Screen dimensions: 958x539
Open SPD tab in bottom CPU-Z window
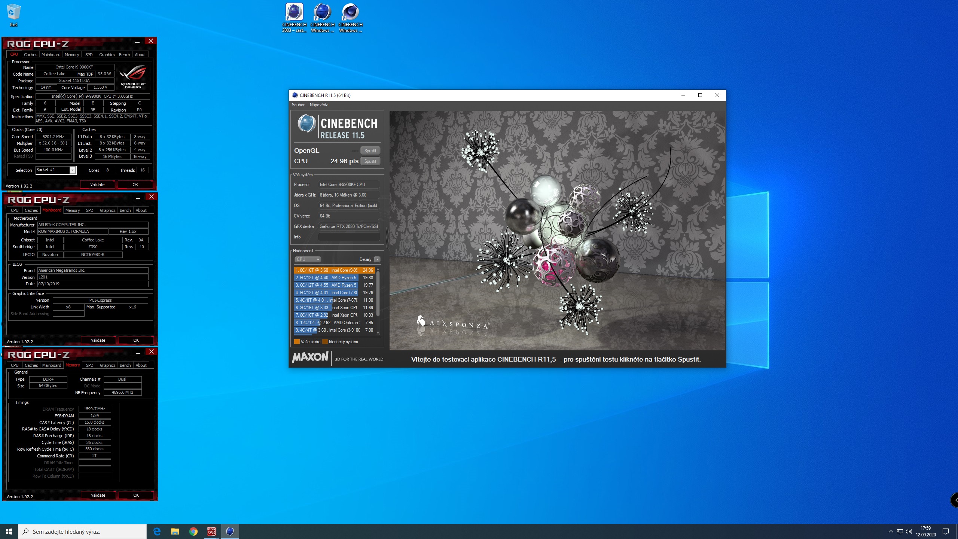pyautogui.click(x=89, y=365)
